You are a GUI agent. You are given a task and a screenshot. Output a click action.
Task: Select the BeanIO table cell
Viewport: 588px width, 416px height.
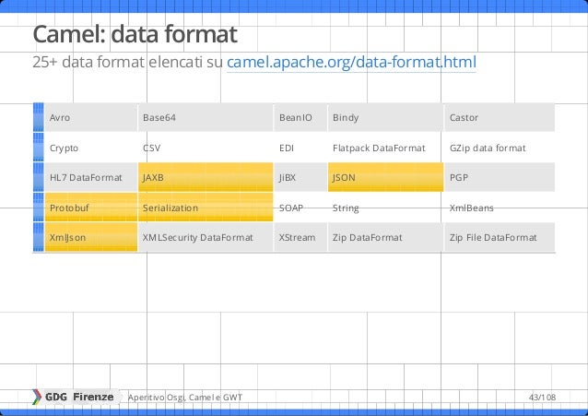point(300,117)
